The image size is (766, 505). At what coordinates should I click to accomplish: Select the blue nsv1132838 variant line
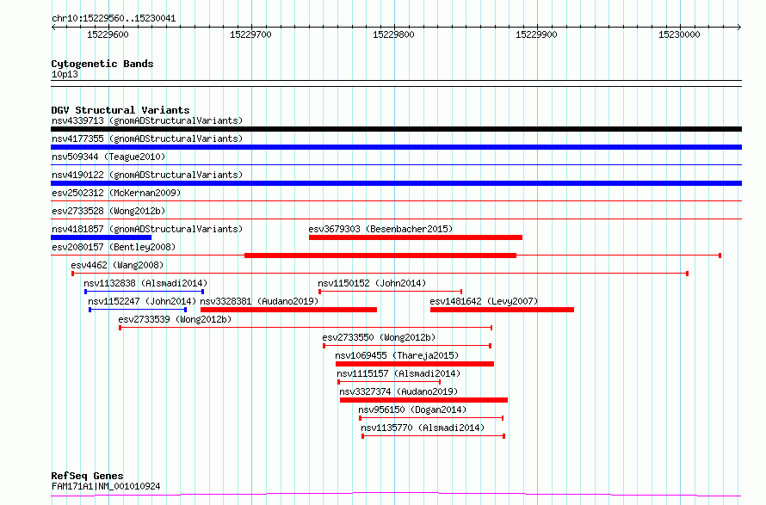[144, 292]
